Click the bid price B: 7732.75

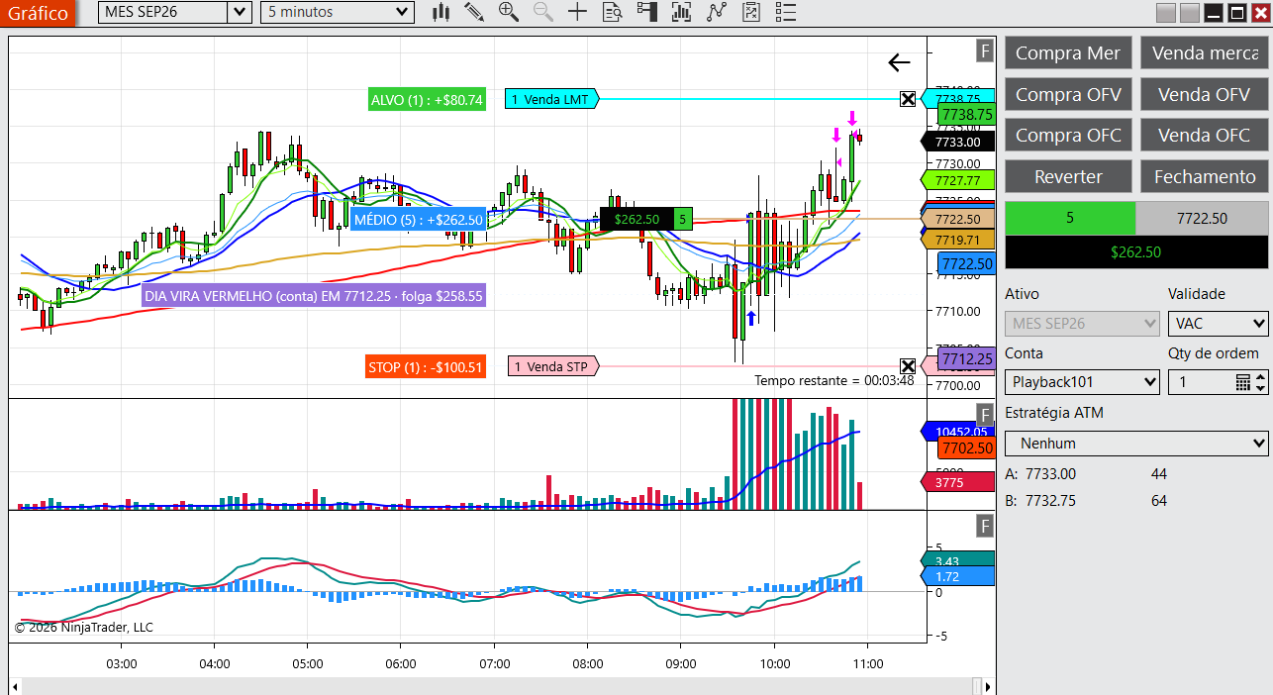tap(1040, 500)
